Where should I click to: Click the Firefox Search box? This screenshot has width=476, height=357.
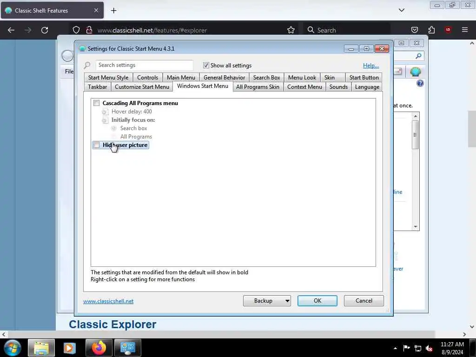coord(347,30)
